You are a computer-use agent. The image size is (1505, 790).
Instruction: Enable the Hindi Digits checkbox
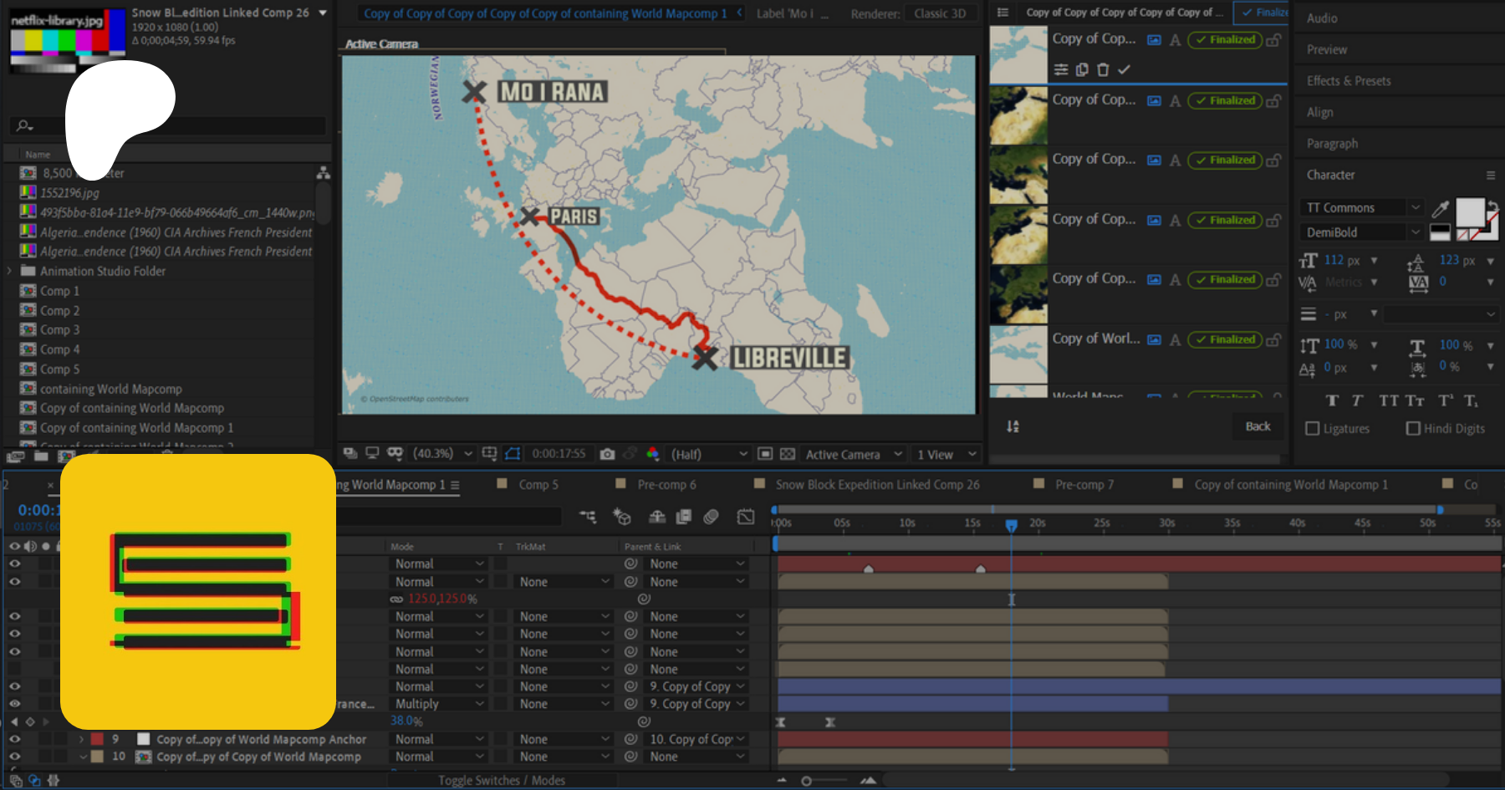(x=1413, y=429)
